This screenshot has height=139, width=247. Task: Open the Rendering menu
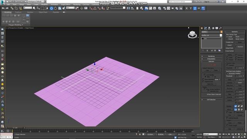[76, 5]
